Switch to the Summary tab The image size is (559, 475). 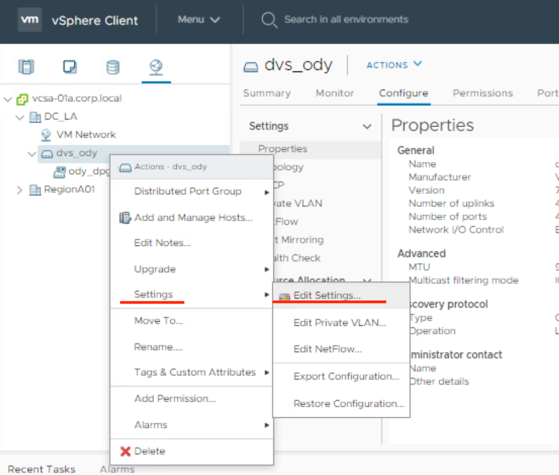click(x=267, y=93)
